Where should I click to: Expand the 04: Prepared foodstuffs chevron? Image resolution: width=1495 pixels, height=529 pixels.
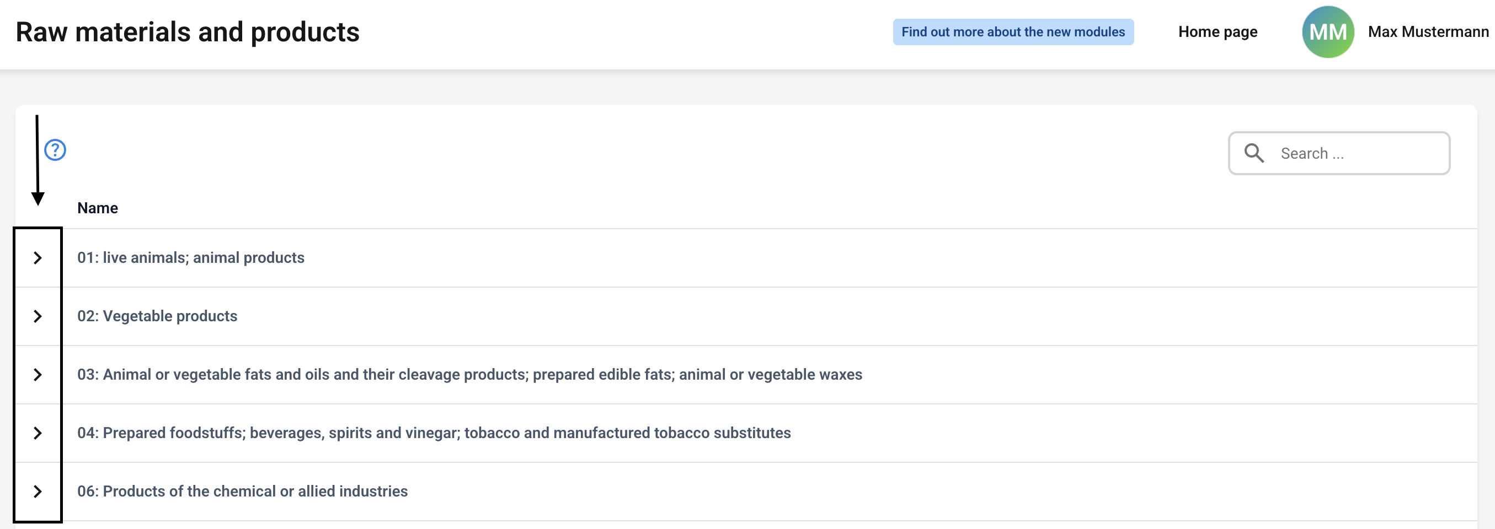[38, 434]
